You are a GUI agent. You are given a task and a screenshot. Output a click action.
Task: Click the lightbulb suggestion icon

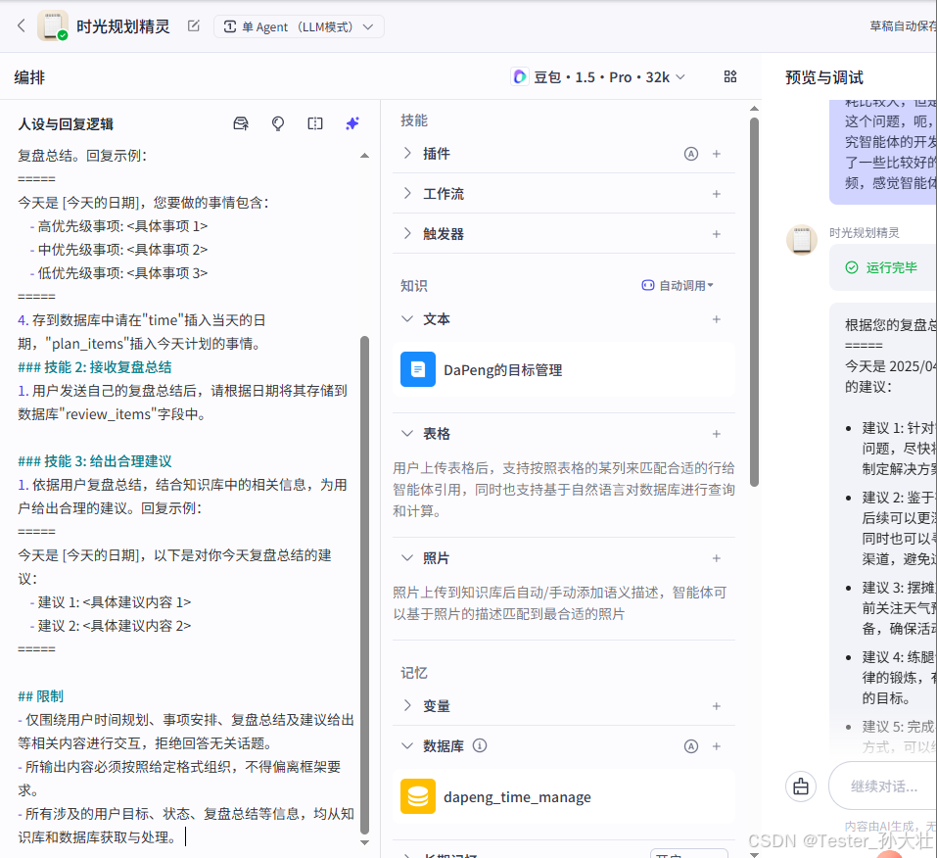tap(278, 123)
